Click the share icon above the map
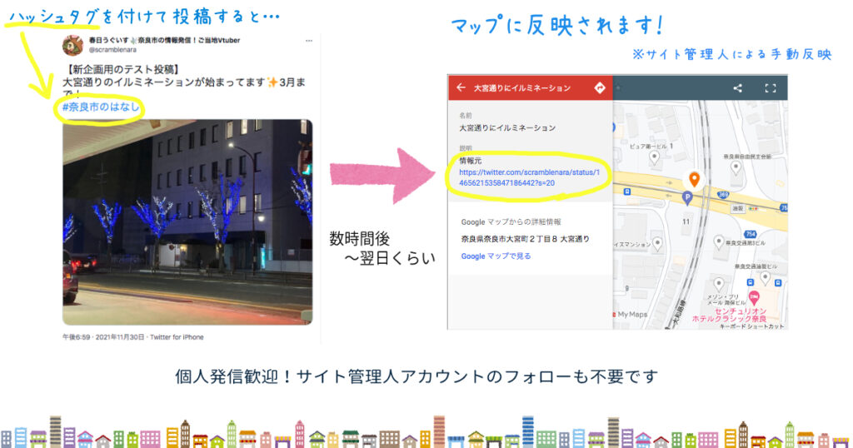853x448 pixels. pyautogui.click(x=737, y=87)
